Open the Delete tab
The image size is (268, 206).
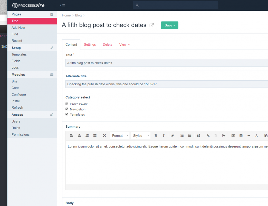(107, 45)
